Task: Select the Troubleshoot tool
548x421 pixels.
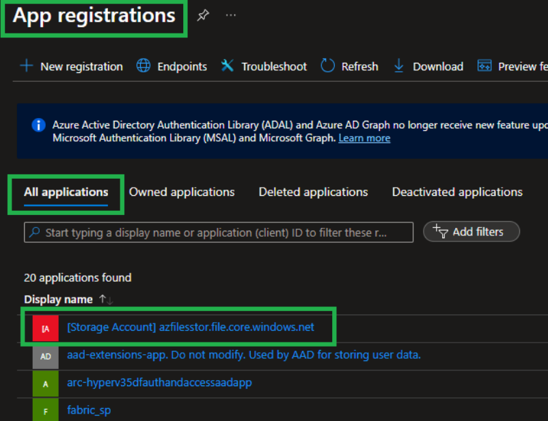Action: point(264,66)
